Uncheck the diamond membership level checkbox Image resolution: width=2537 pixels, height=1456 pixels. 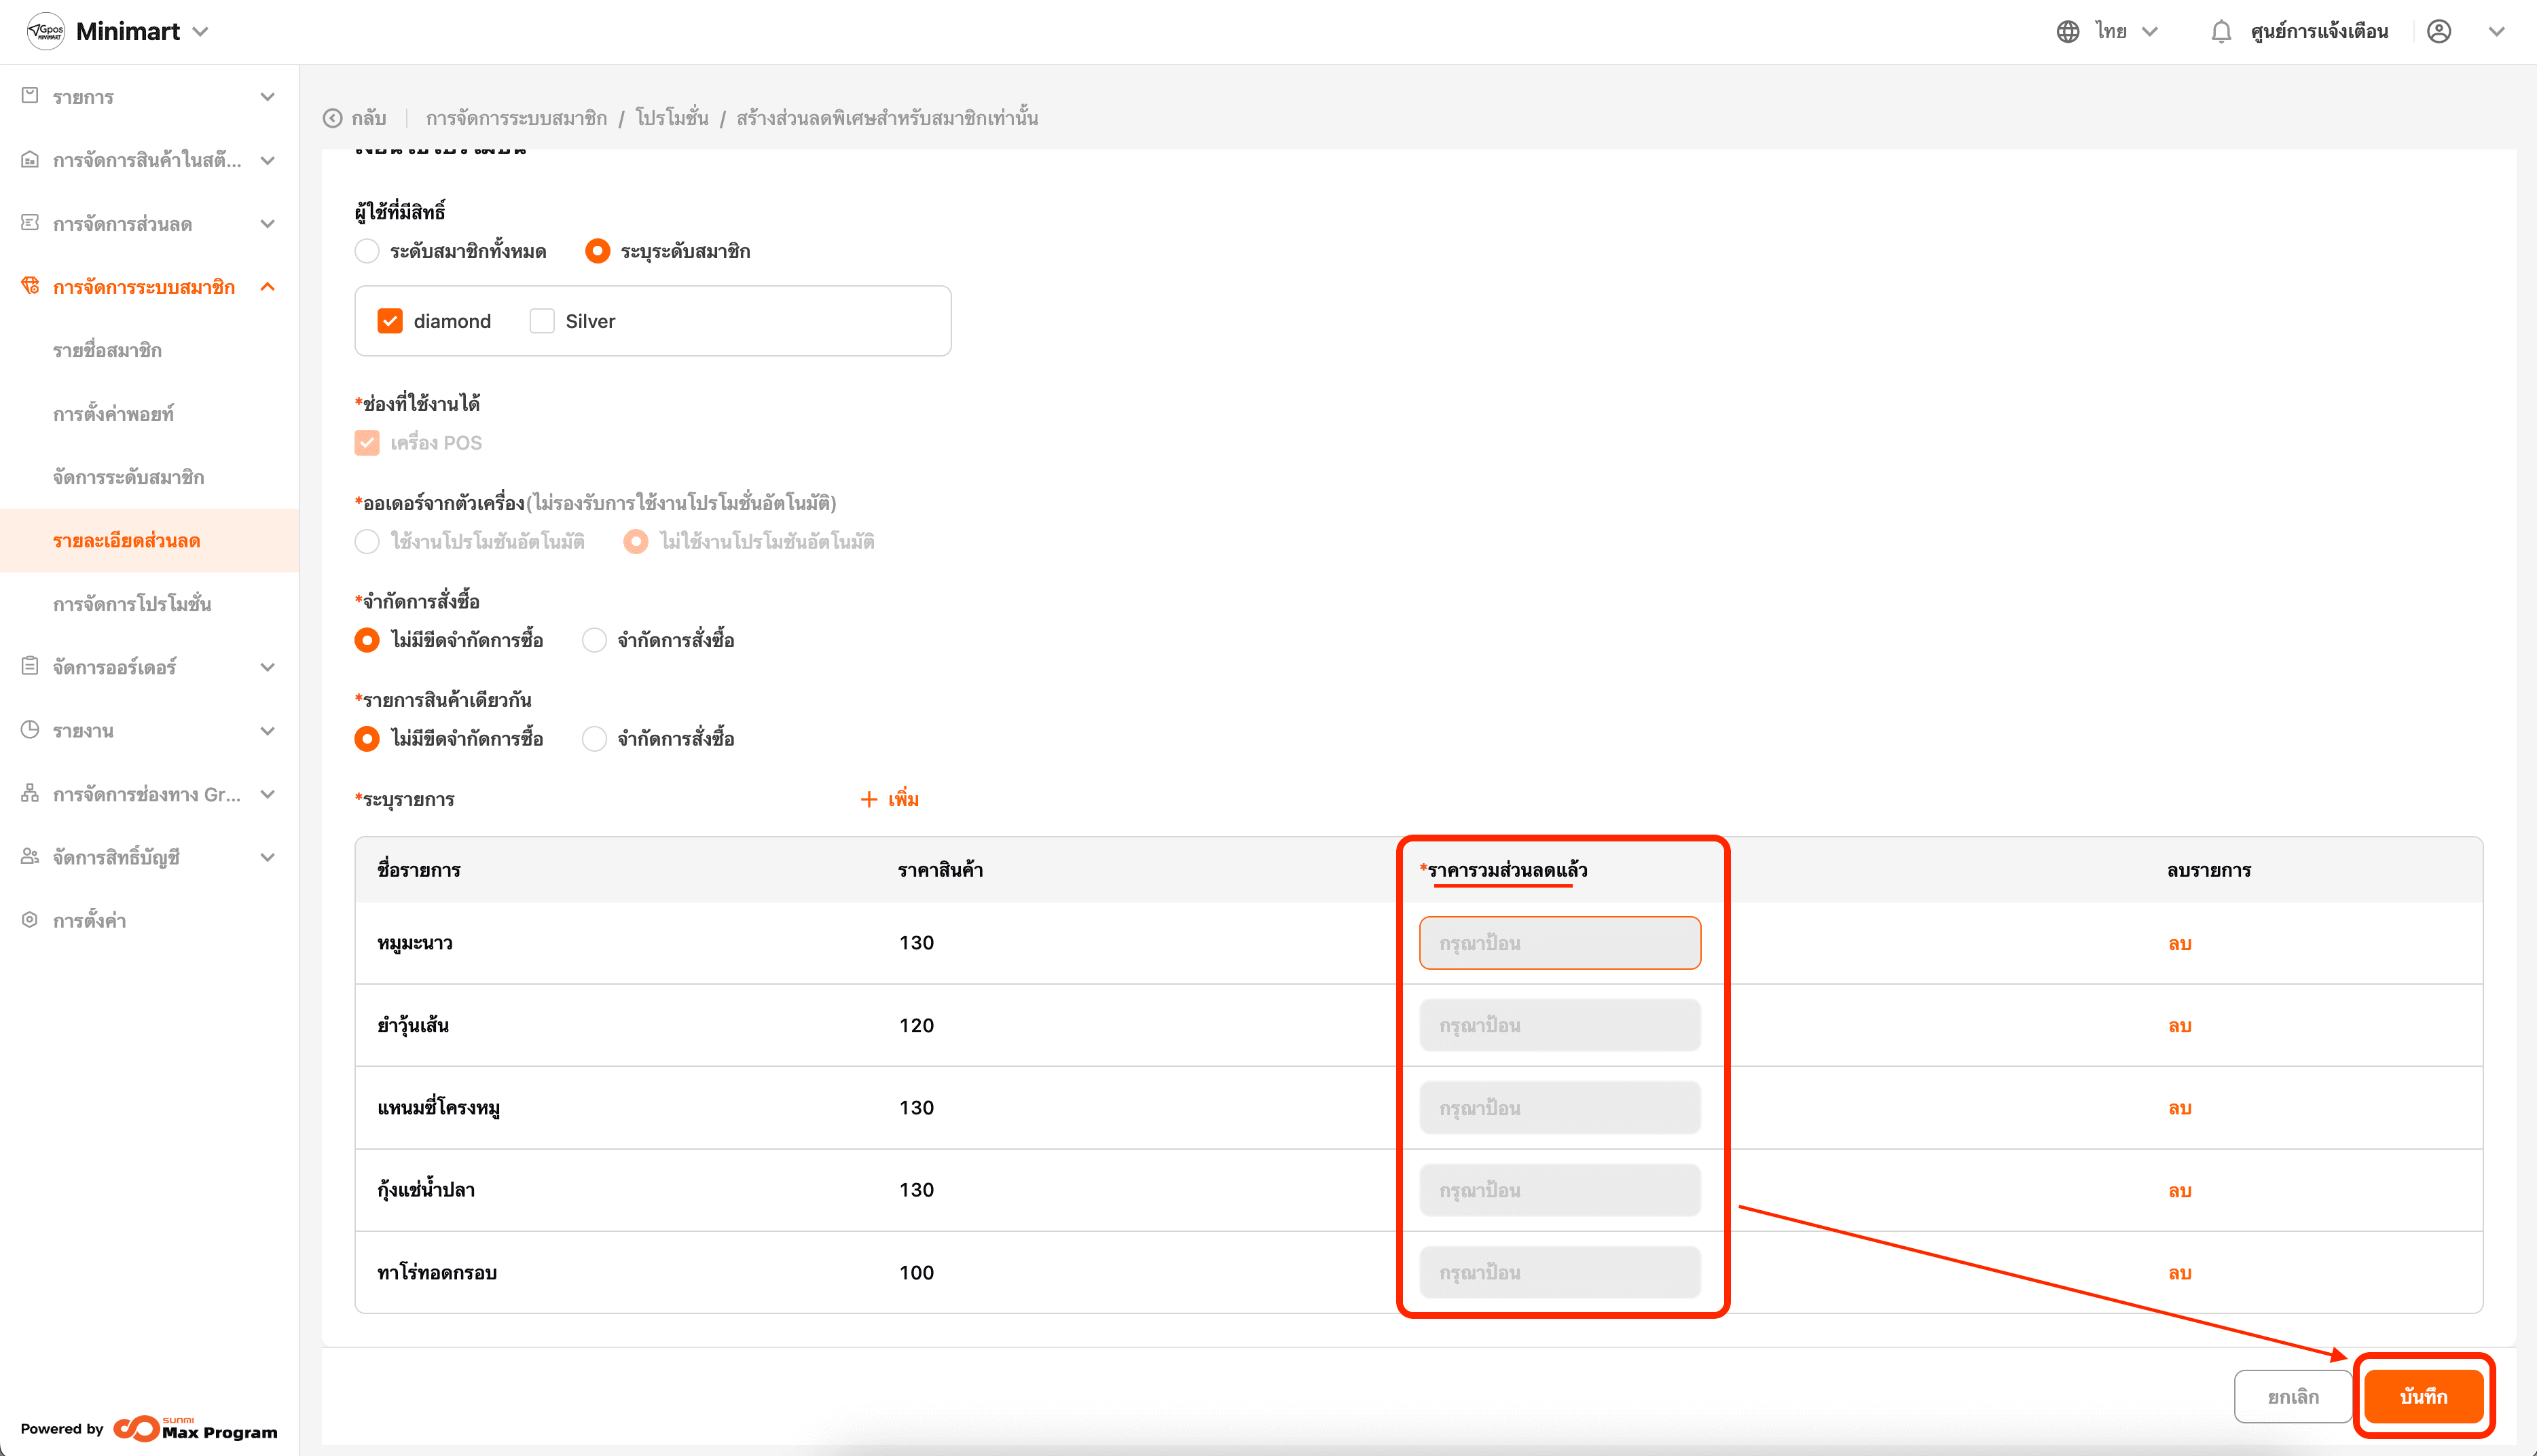[x=390, y=321]
